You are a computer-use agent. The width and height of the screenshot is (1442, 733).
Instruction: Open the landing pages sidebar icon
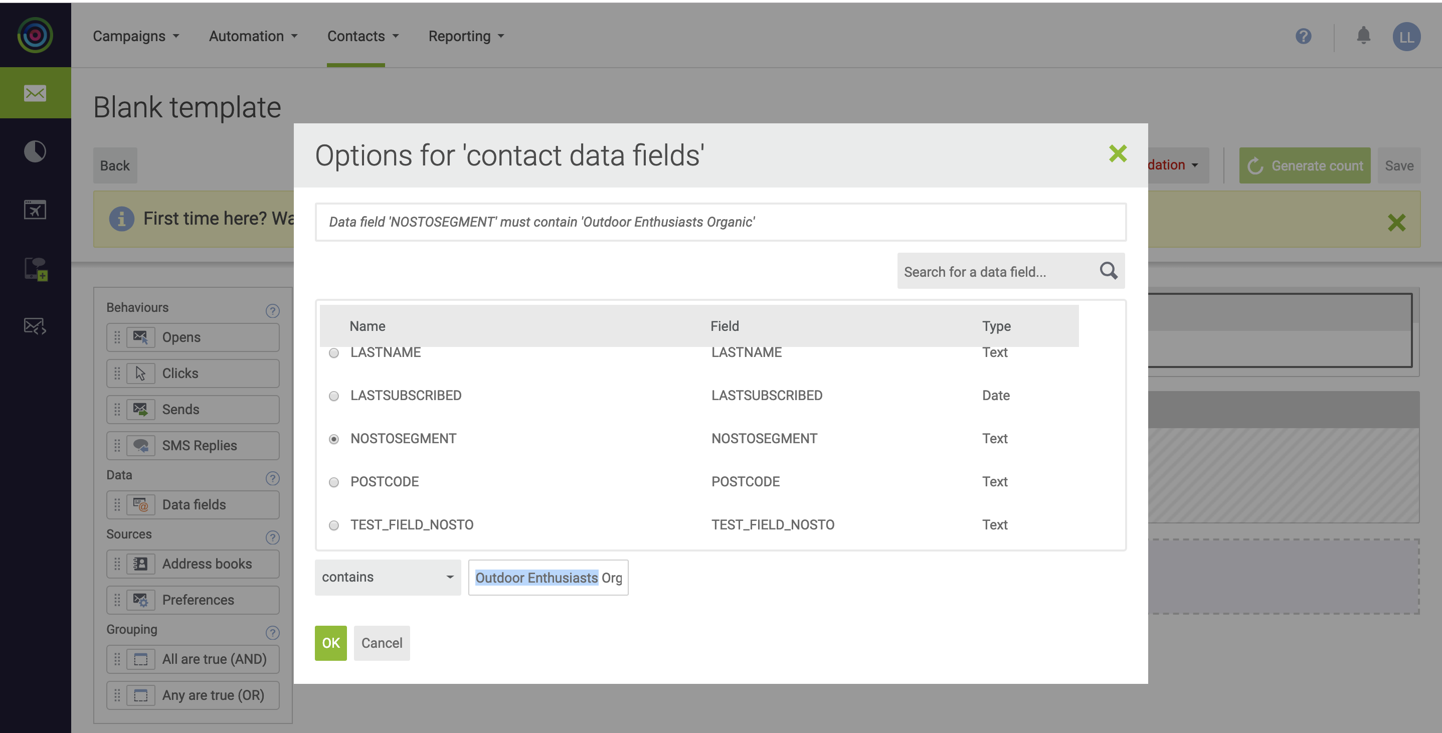click(35, 210)
